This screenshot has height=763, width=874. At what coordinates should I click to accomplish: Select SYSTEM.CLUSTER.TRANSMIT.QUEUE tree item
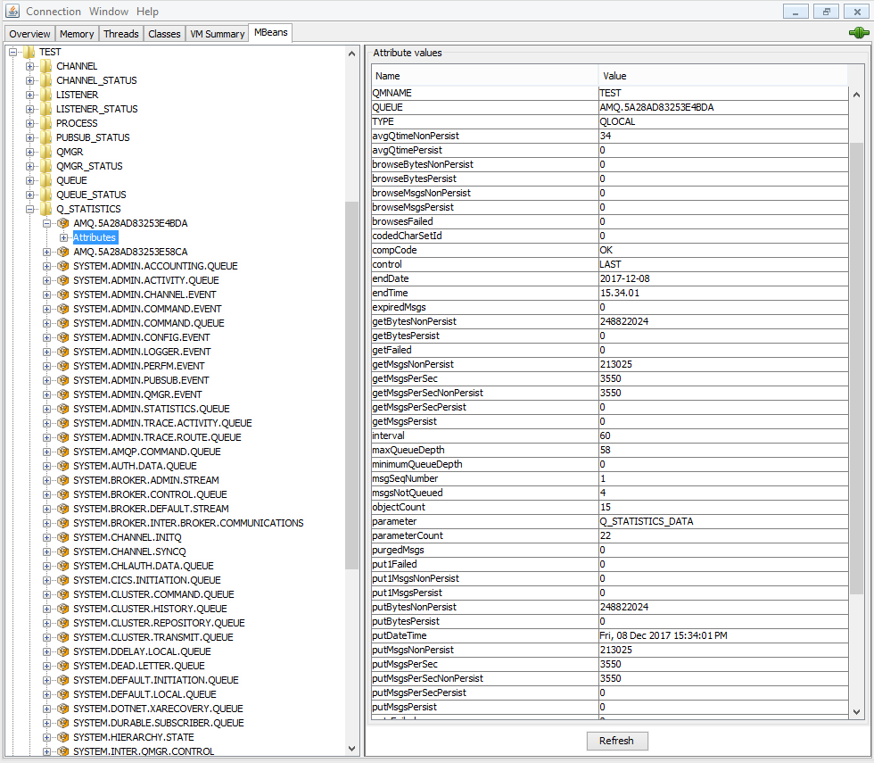153,637
